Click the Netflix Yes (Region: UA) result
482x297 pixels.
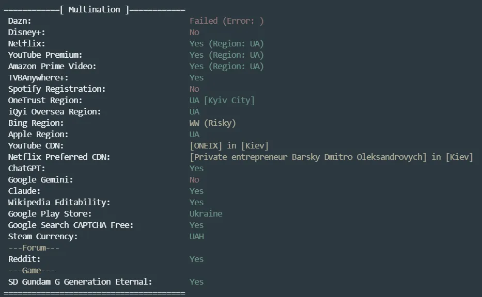[x=226, y=44]
